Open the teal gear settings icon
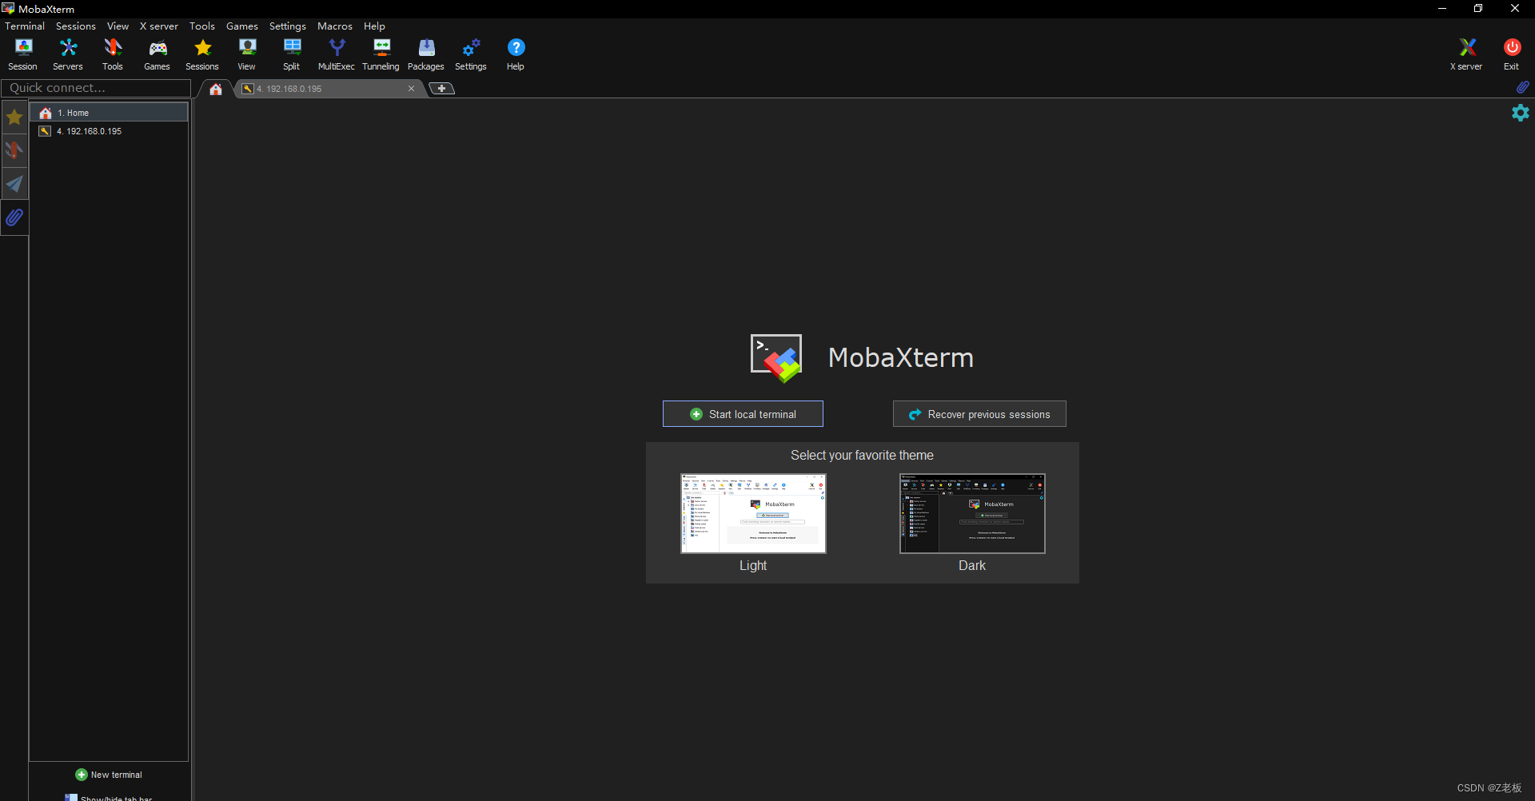The width and height of the screenshot is (1535, 801). click(x=1521, y=113)
